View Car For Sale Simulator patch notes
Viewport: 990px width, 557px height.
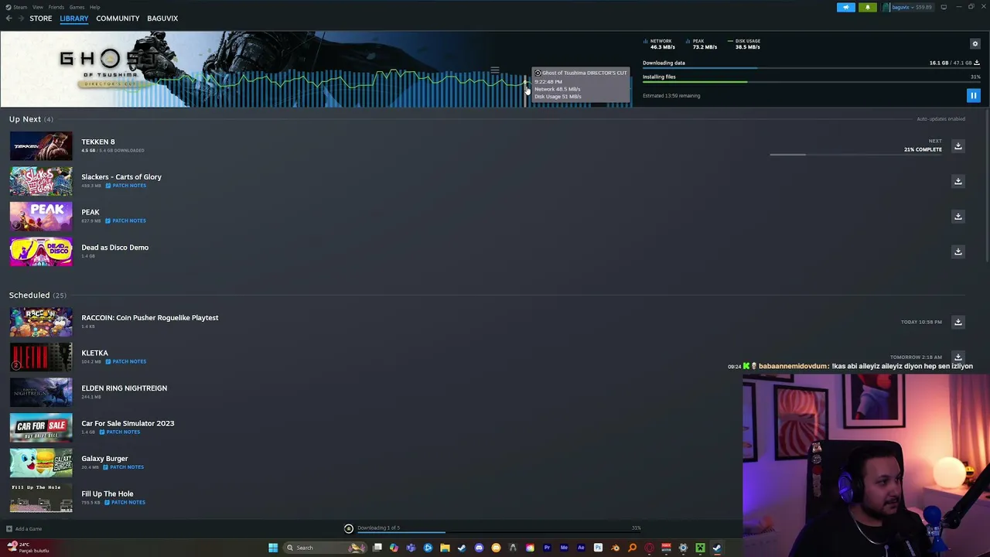click(120, 432)
